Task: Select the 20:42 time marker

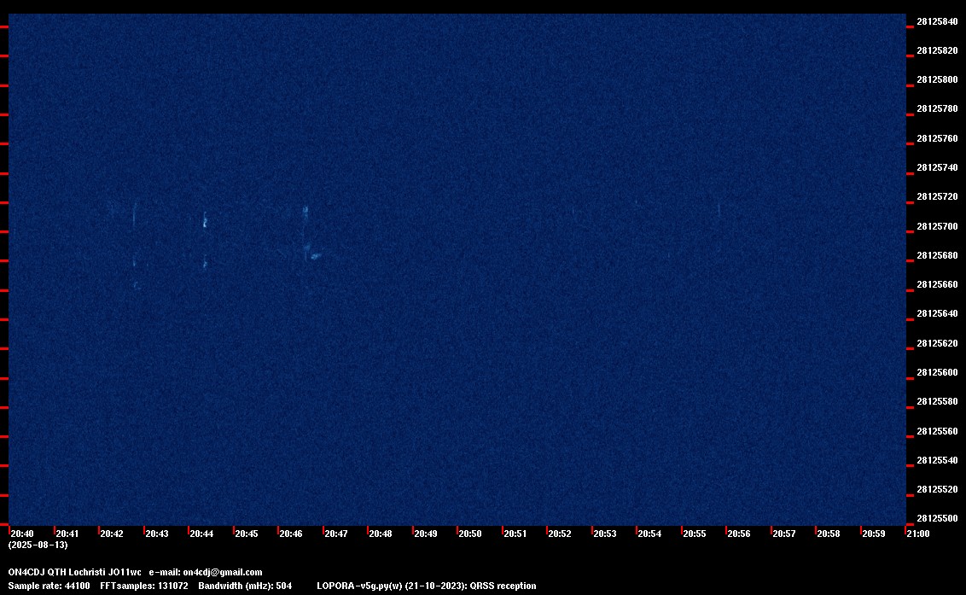Action: coord(112,534)
